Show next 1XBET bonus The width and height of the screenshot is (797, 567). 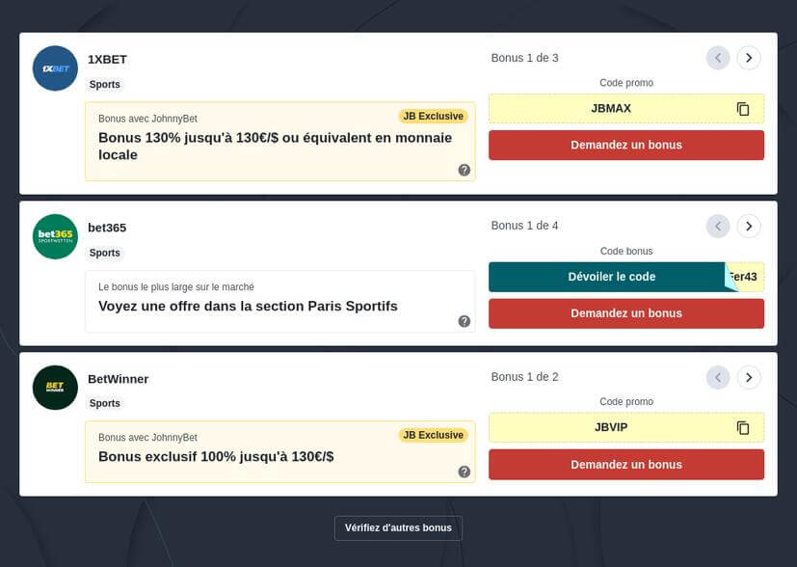point(749,58)
